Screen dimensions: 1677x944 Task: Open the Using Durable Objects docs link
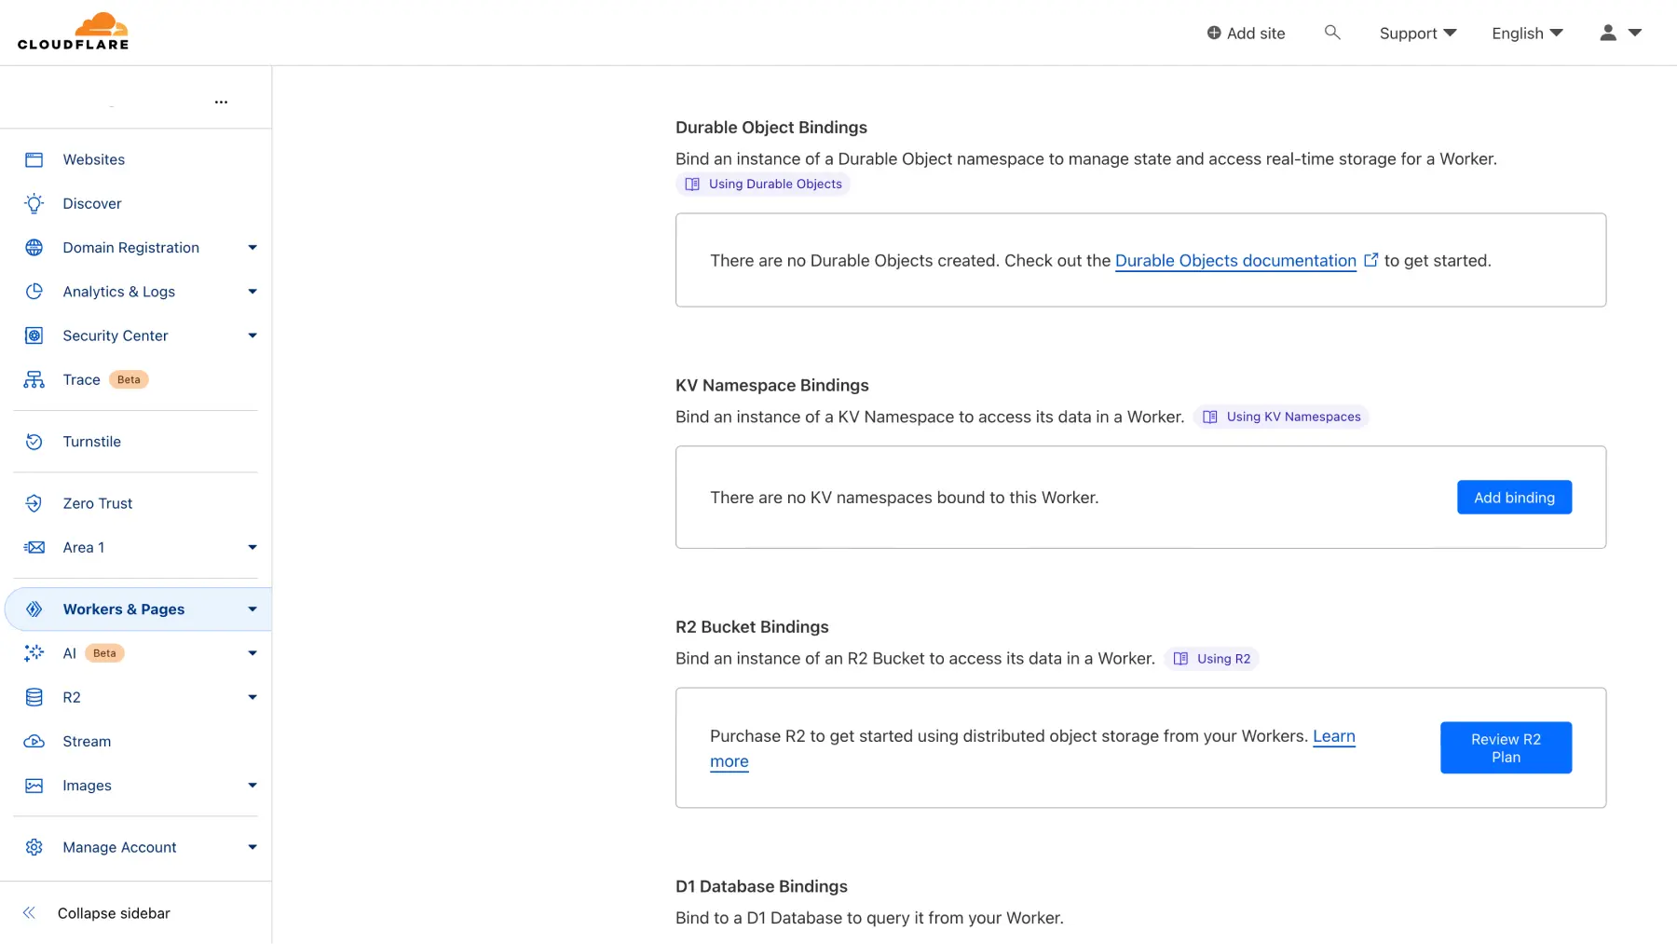coord(762,184)
